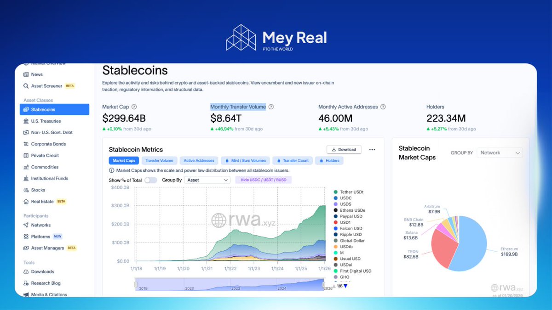This screenshot has height=310, width=552.
Task: Toggle Falcon USD legend entry
Action: coord(348,228)
